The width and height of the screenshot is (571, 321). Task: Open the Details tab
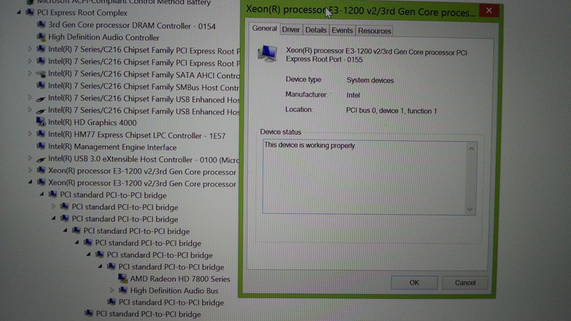(x=315, y=30)
